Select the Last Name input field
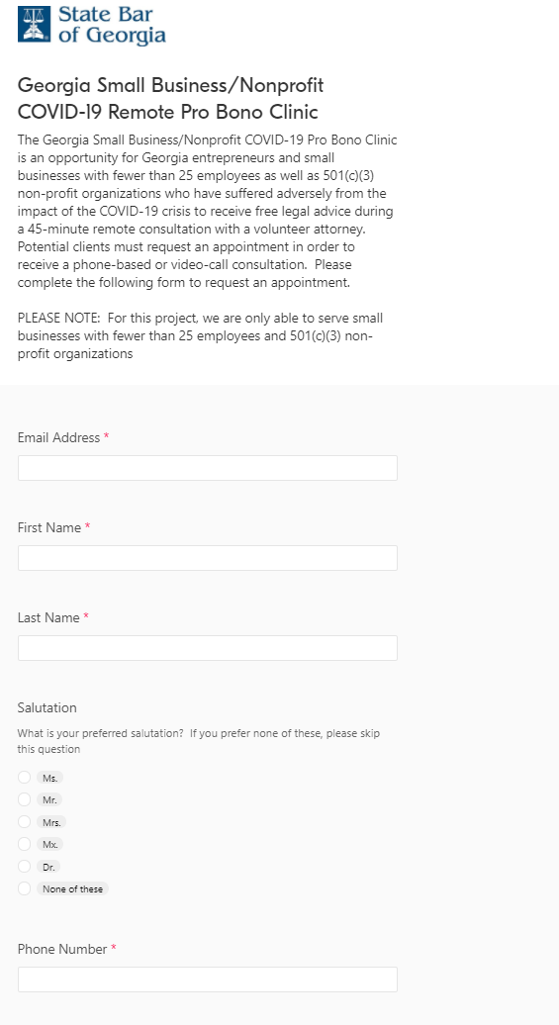 pos(207,648)
